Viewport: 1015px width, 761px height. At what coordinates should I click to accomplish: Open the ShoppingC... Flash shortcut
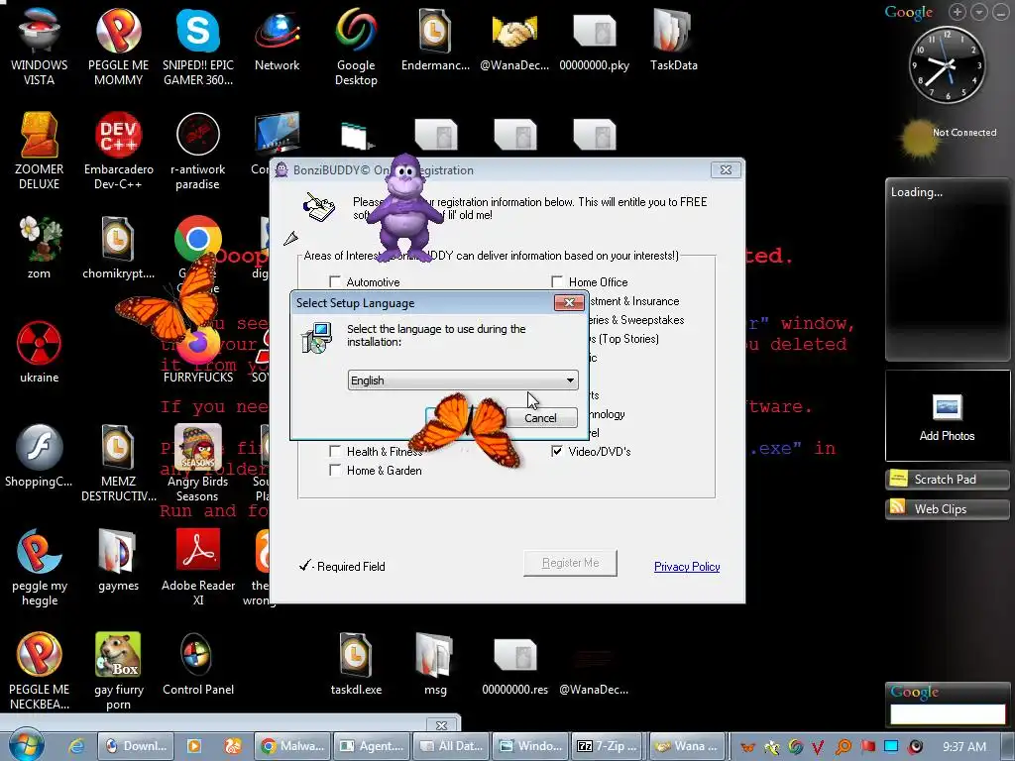[x=39, y=456]
